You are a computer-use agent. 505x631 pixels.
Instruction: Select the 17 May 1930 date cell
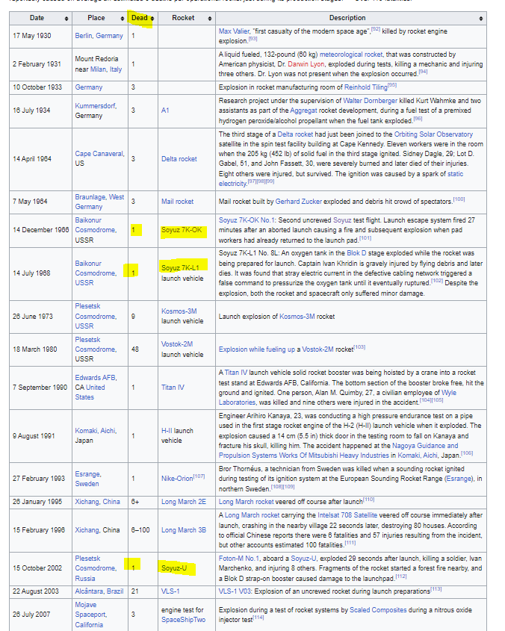point(40,36)
